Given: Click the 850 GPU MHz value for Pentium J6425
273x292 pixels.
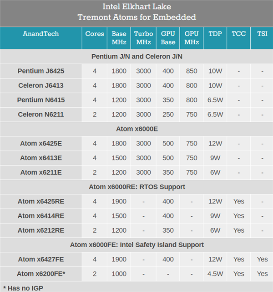Looking at the screenshot, I should (192, 71).
